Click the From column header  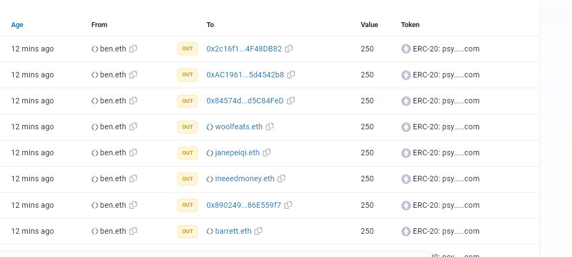coord(99,25)
